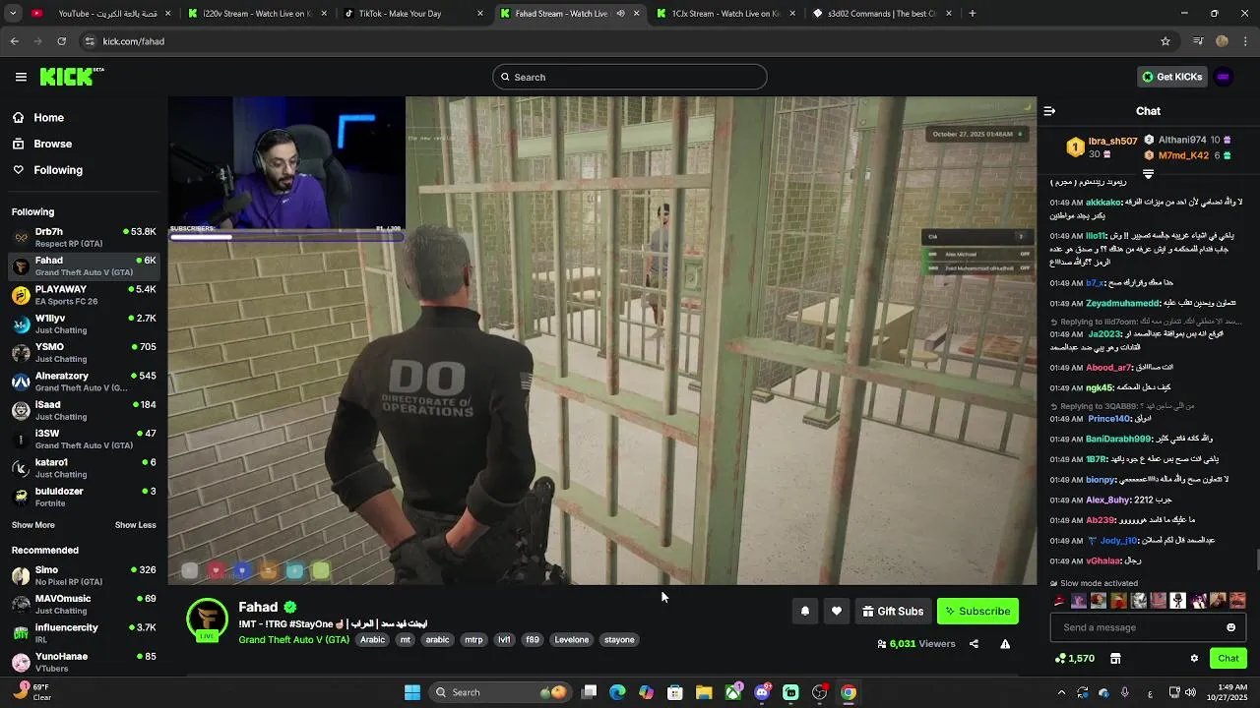
Task: Click Show Less in Following list
Action: [x=136, y=525]
